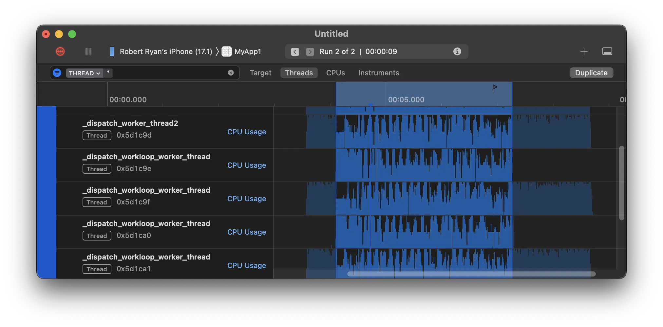Viewport: 663px width, 327px height.
Task: Select the _dispatch_worker_thread2 track
Action: click(x=130, y=123)
